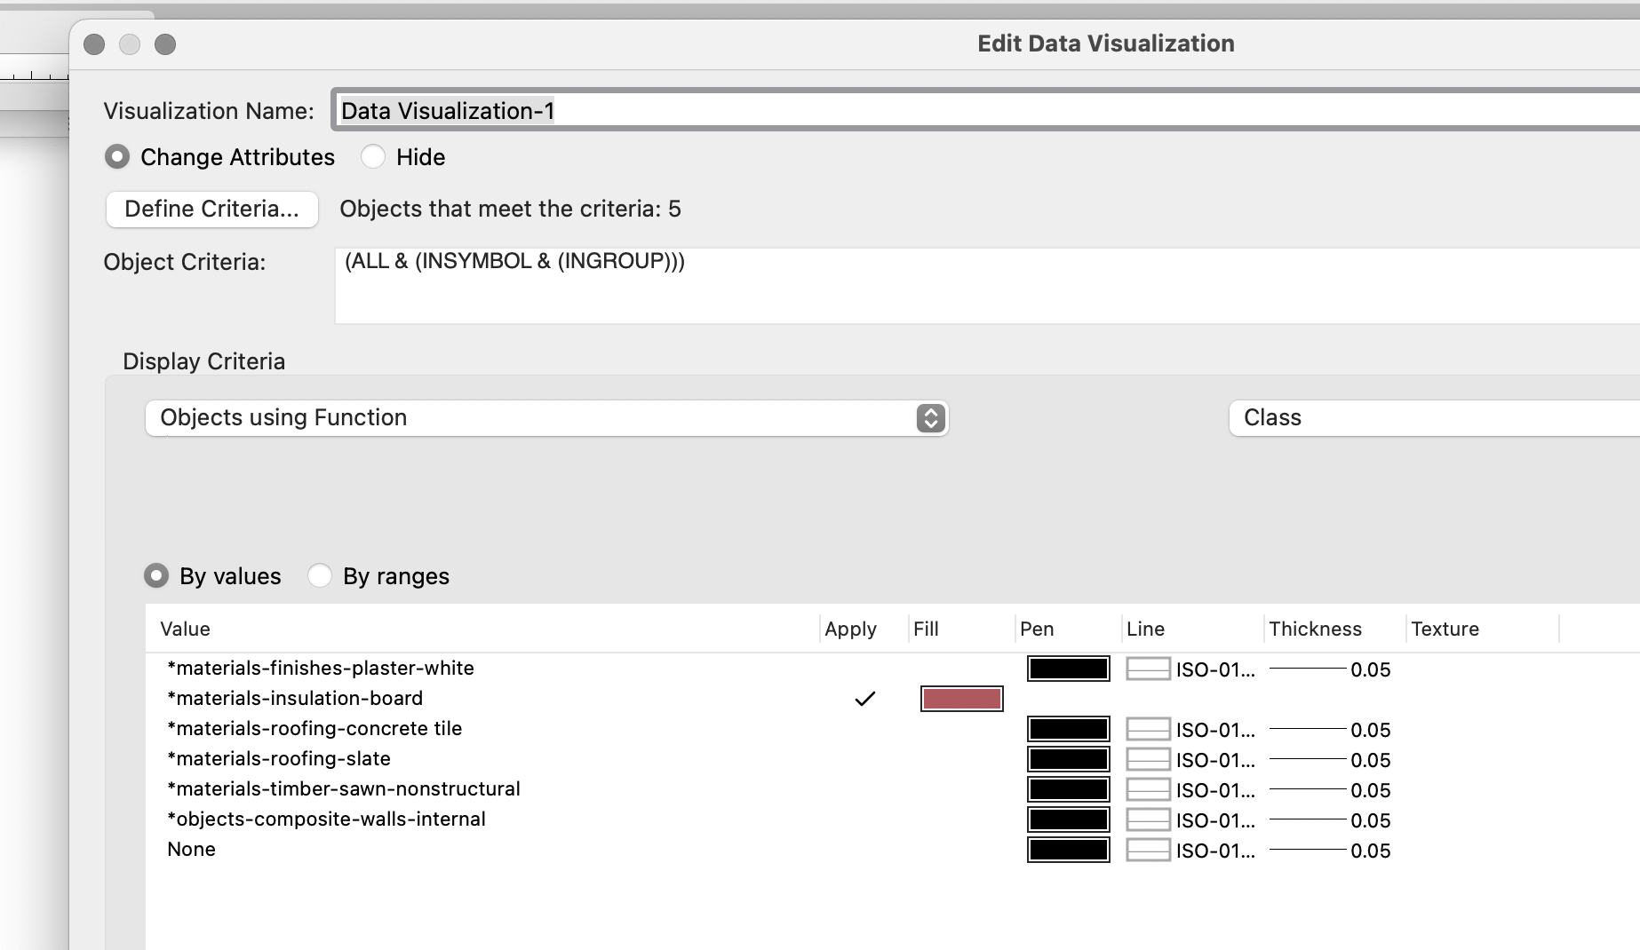The width and height of the screenshot is (1640, 950).
Task: Click the Pen swatch for *materials-finishes-plaster-white
Action: point(1066,669)
